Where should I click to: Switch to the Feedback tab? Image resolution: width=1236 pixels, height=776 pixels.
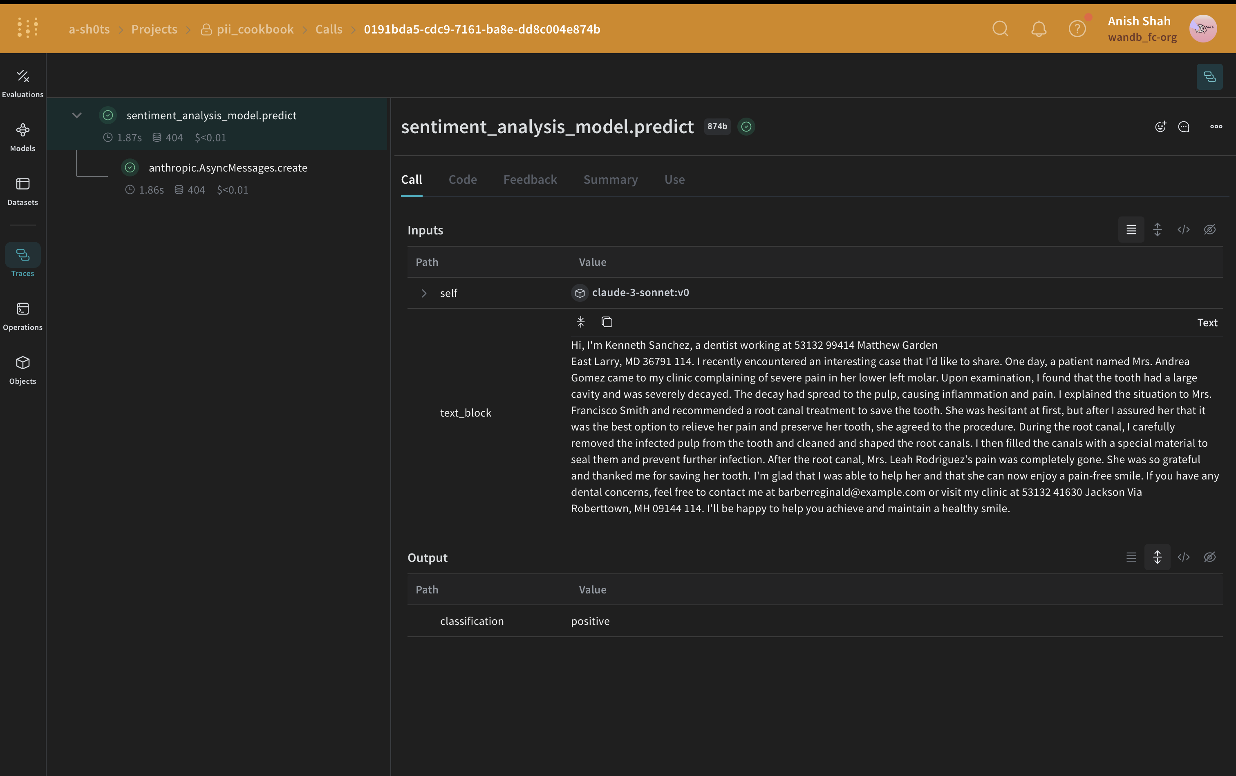pyautogui.click(x=530, y=180)
